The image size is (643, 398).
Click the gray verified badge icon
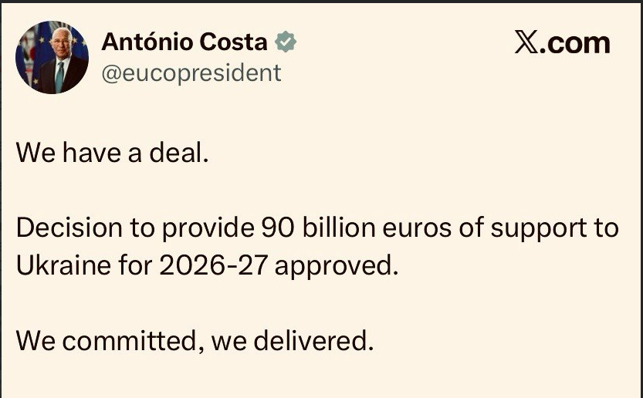(x=286, y=43)
